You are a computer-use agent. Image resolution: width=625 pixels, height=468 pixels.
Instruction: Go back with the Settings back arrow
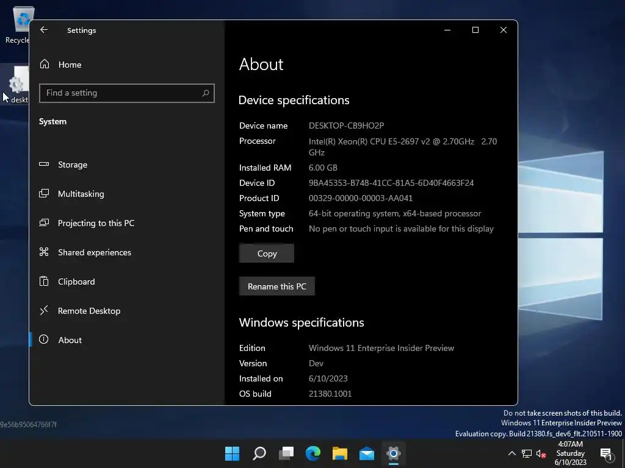tap(44, 30)
